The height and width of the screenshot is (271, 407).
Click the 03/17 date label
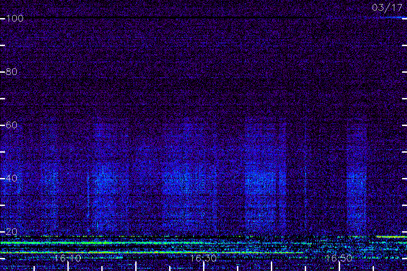387,8
